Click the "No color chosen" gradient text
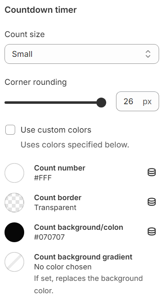Image resolution: width=164 pixels, height=299 pixels. click(63, 267)
